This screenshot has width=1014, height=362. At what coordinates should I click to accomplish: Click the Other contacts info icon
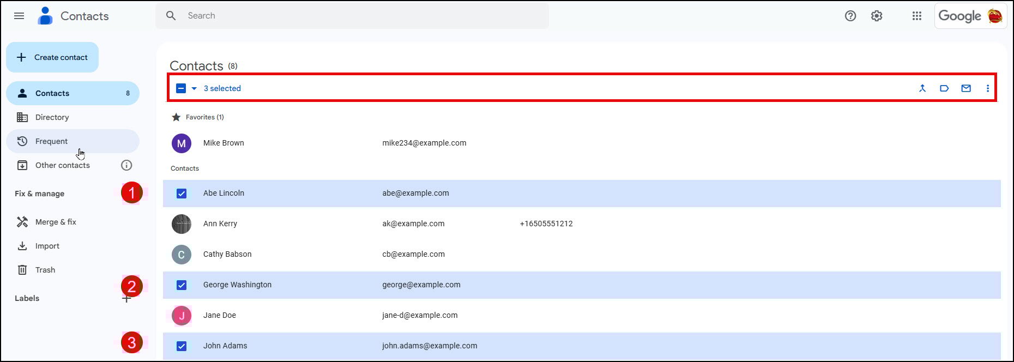[x=126, y=165]
